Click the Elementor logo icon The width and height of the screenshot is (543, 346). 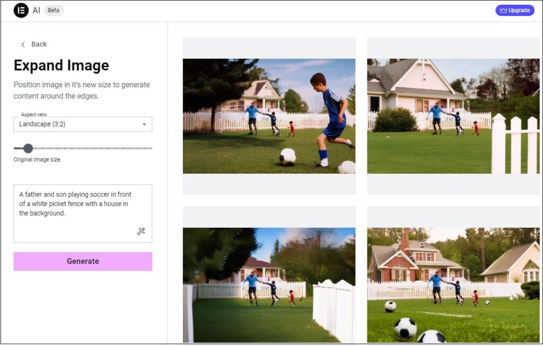[x=21, y=11]
